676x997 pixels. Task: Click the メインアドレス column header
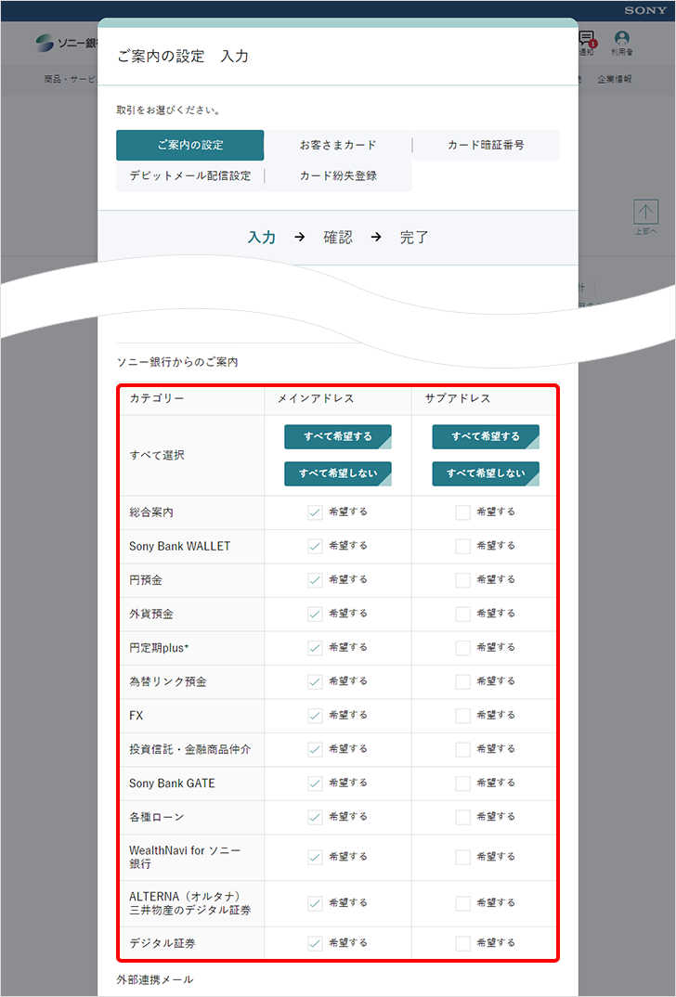click(x=316, y=398)
